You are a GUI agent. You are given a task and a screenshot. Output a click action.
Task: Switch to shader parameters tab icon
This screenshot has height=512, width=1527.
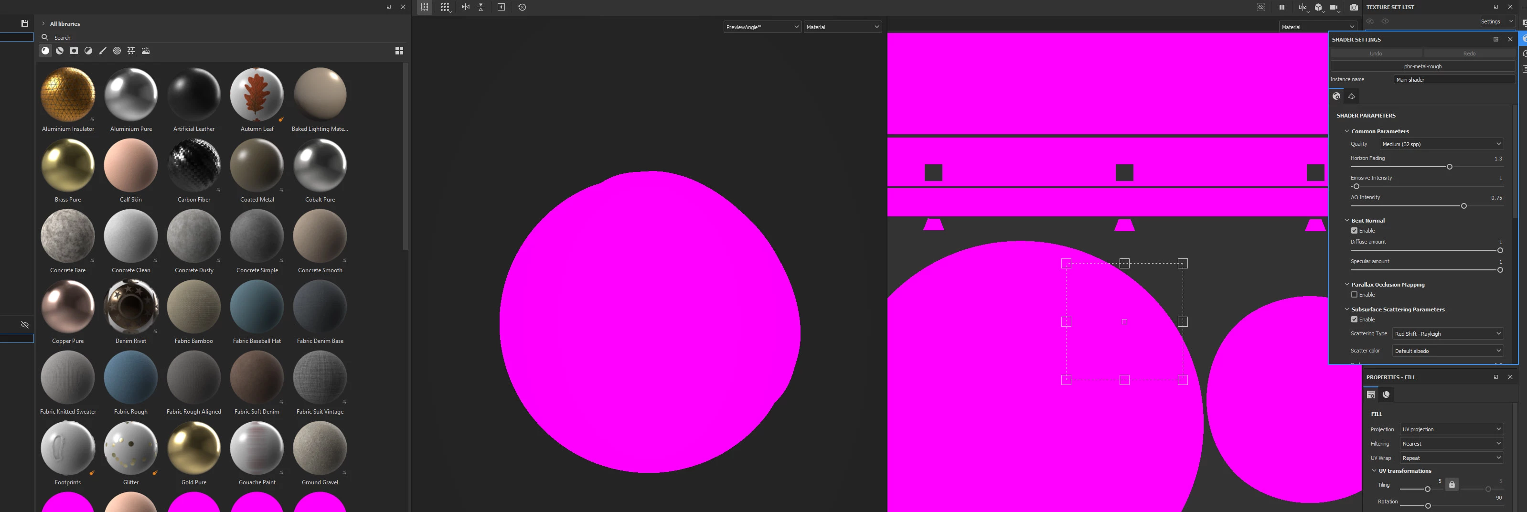tap(1336, 96)
